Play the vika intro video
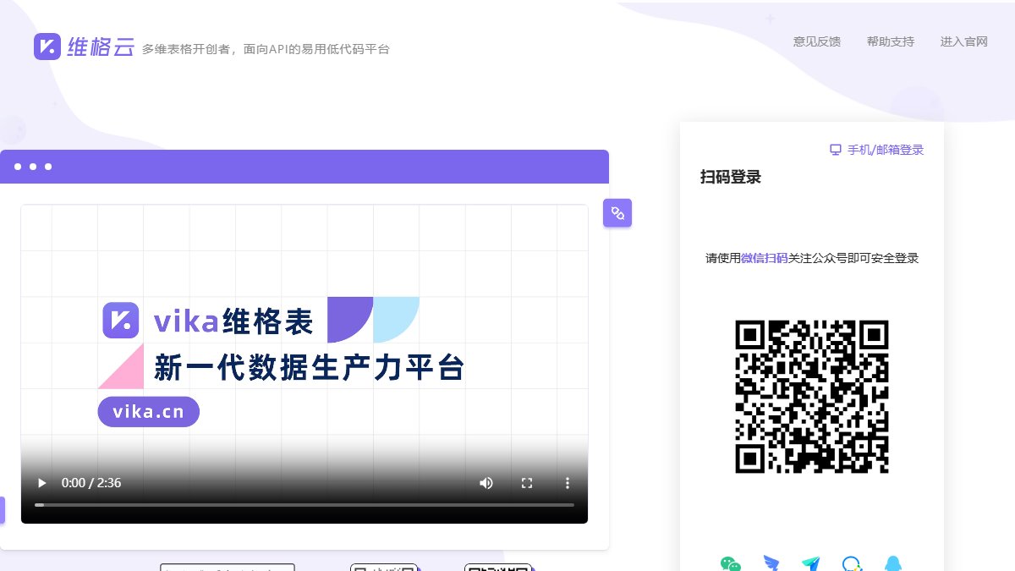The width and height of the screenshot is (1015, 571). 41,483
